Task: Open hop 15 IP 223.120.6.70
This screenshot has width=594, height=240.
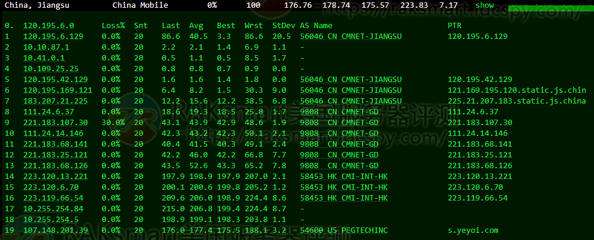Action: pyautogui.click(x=51, y=187)
